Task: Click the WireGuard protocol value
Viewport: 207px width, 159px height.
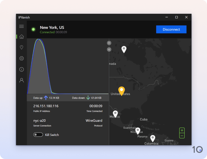Action: (94, 121)
